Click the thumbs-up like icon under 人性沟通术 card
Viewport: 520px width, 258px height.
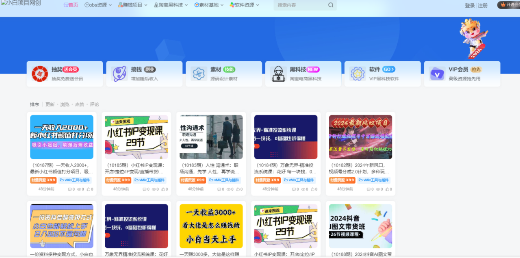point(237,189)
